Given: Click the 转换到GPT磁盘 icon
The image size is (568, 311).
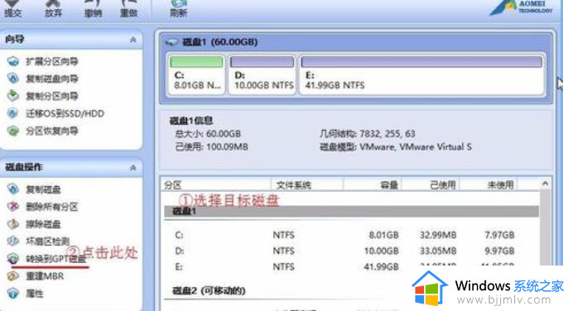Looking at the screenshot, I should click(x=13, y=259).
